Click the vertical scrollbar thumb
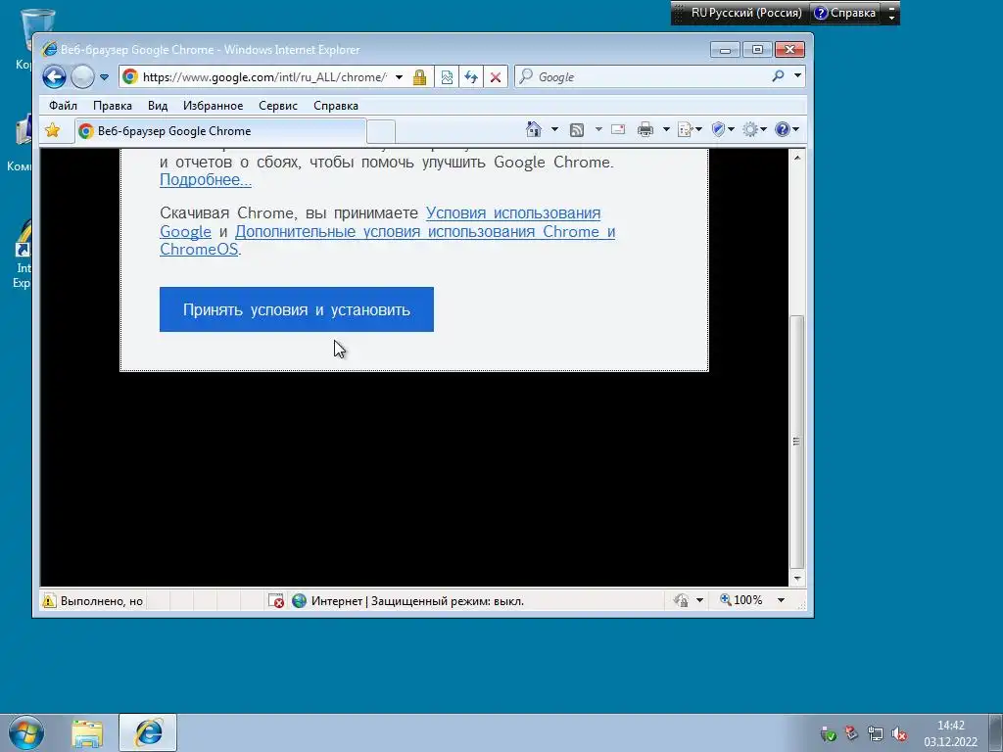Image resolution: width=1003 pixels, height=752 pixels. pos(797,442)
